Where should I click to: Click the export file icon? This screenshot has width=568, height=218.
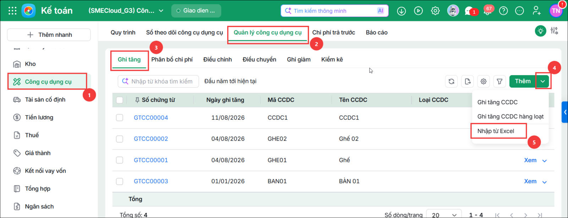pos(468,82)
